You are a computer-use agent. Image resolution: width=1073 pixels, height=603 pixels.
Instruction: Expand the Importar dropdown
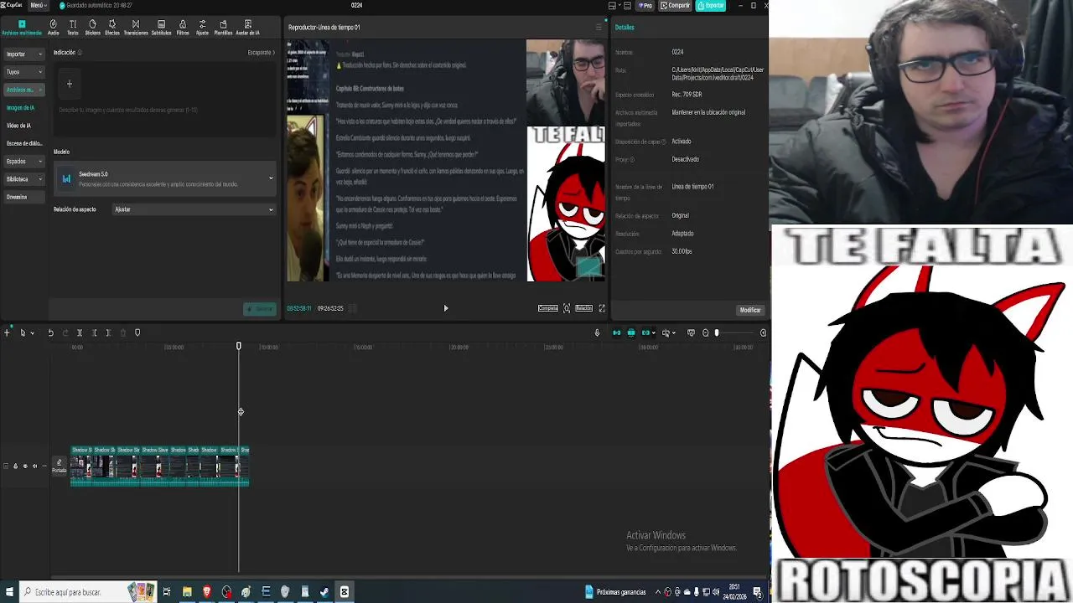pos(23,54)
